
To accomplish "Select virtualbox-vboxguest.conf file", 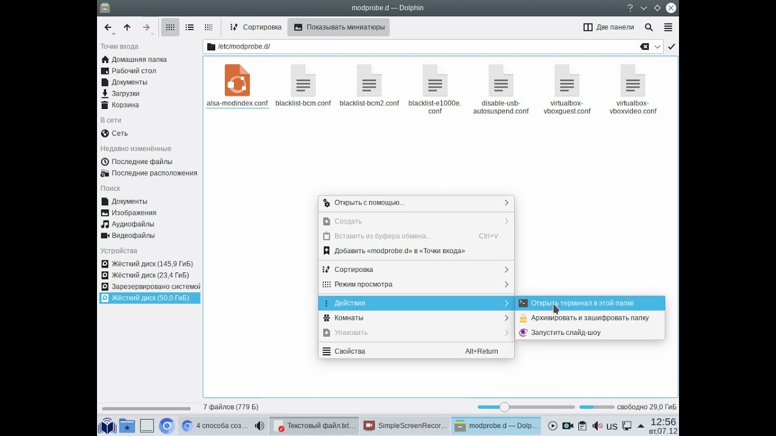I will 567,90.
